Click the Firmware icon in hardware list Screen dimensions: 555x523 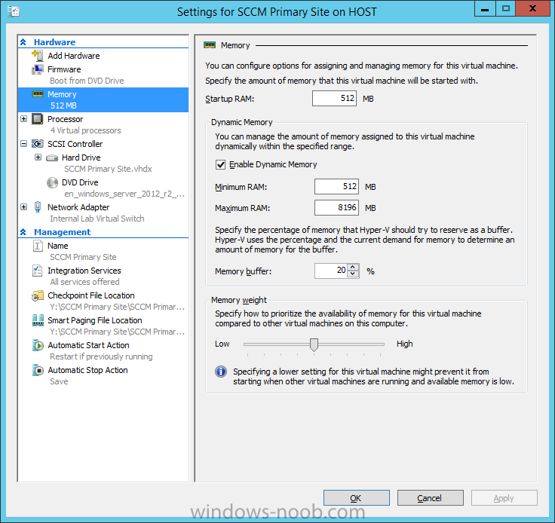pyautogui.click(x=38, y=69)
